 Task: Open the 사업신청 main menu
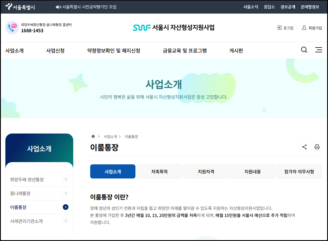55,51
